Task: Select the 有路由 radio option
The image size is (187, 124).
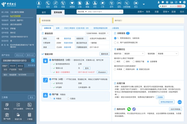Action: (x=54, y=98)
